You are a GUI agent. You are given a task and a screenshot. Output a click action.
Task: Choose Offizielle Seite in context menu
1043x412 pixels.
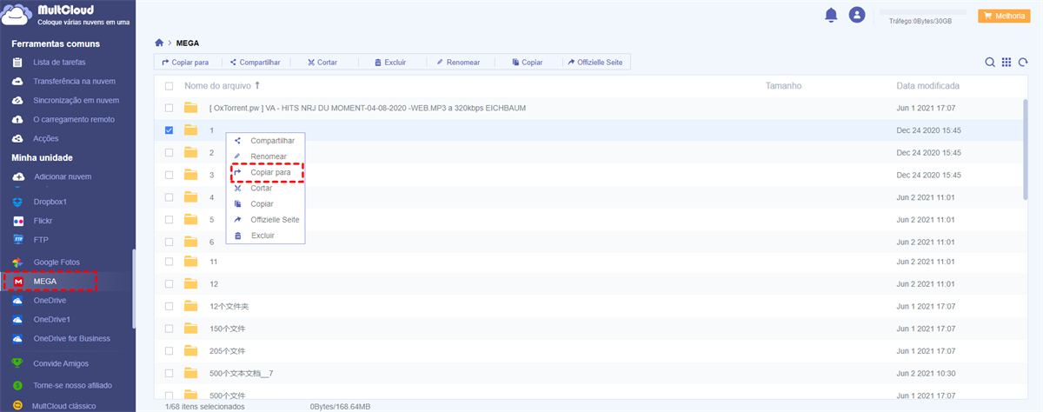point(265,220)
